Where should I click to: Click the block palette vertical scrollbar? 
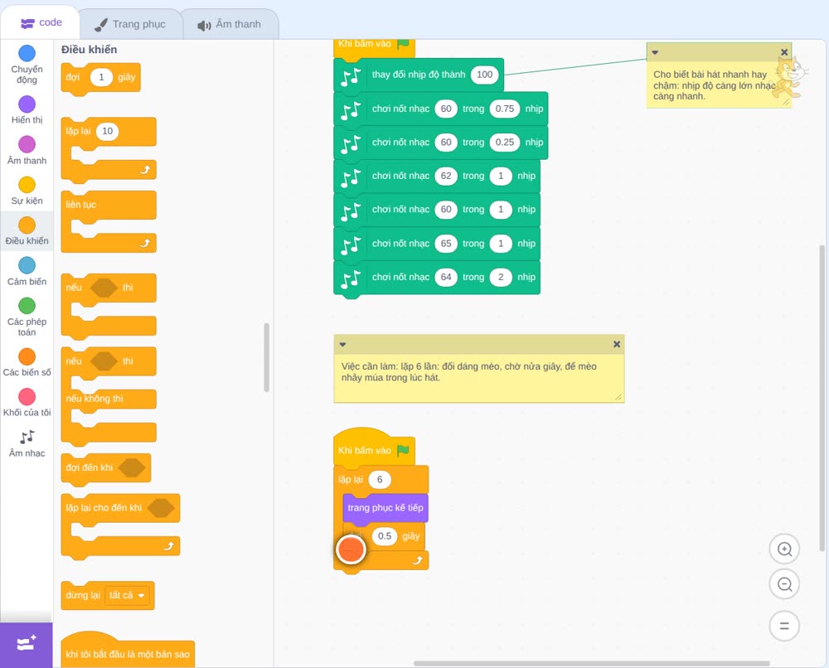coord(266,357)
